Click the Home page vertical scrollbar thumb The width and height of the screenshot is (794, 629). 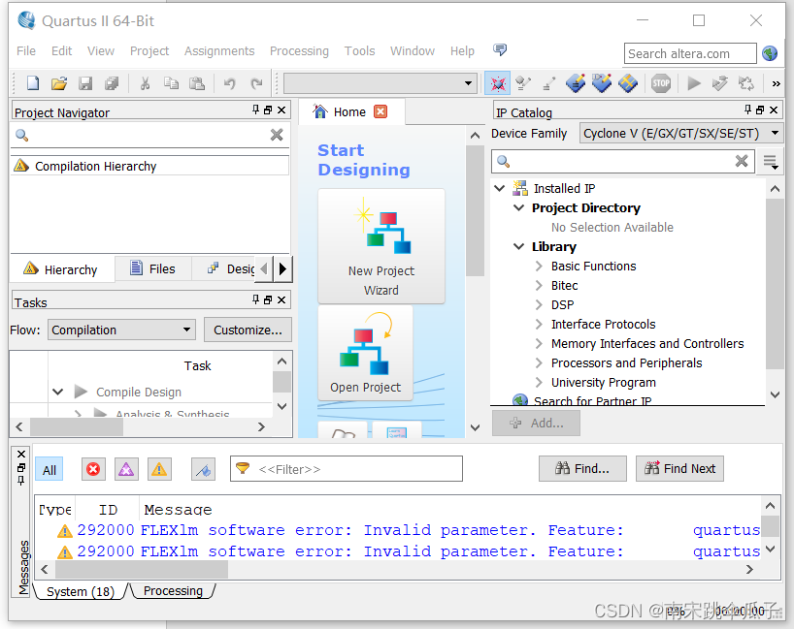(475, 211)
